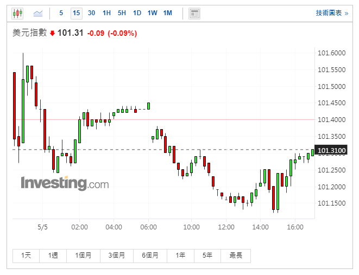This screenshot has width=359, height=275.
Task: Click the 06:00 time axis label
Action: 148,227
